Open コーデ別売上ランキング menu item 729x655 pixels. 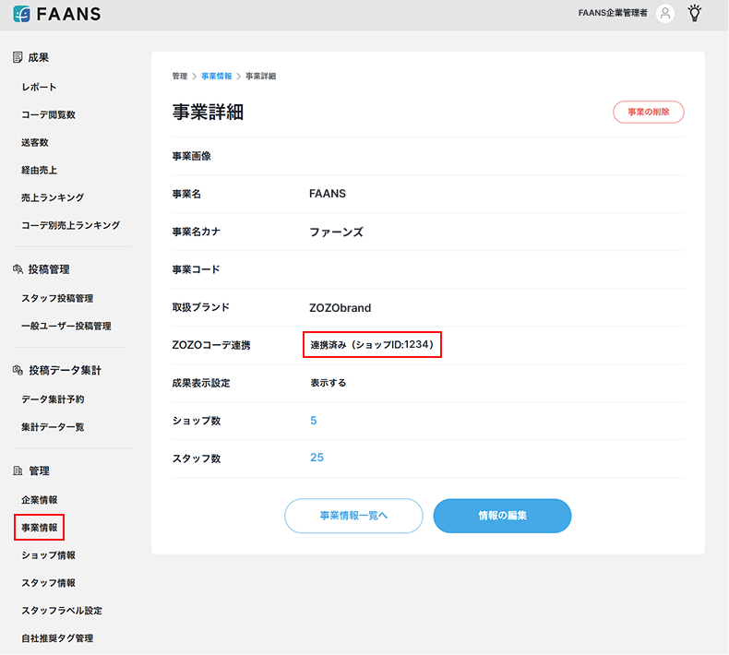pos(71,225)
